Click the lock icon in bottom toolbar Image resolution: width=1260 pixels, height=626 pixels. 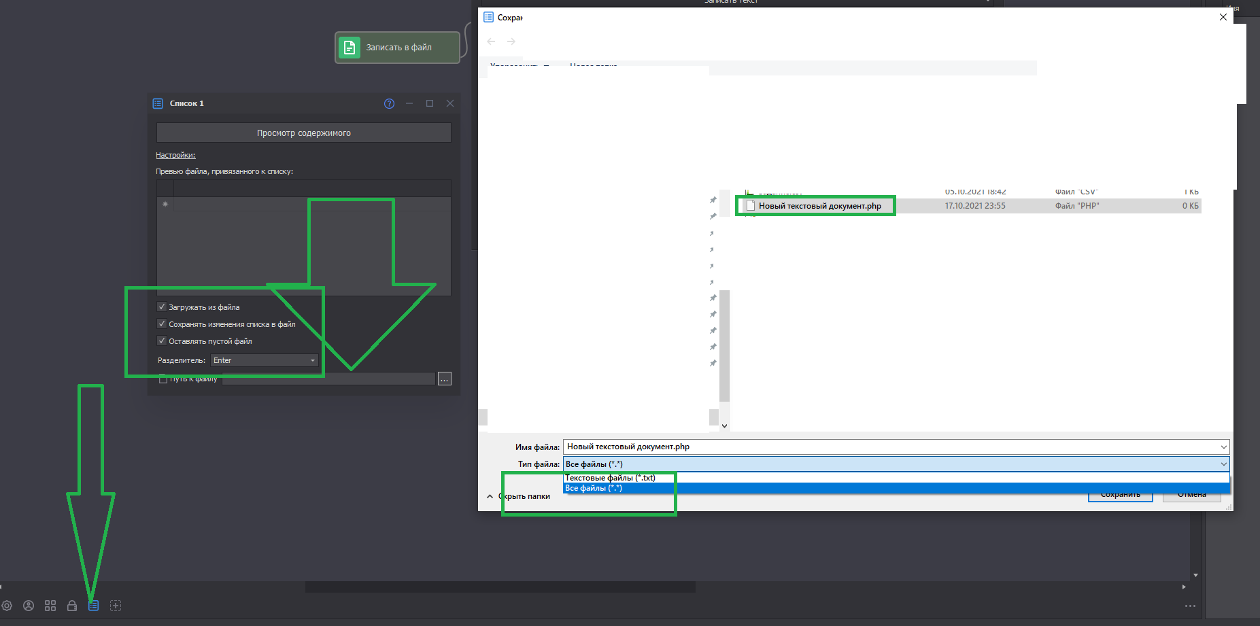coord(72,606)
